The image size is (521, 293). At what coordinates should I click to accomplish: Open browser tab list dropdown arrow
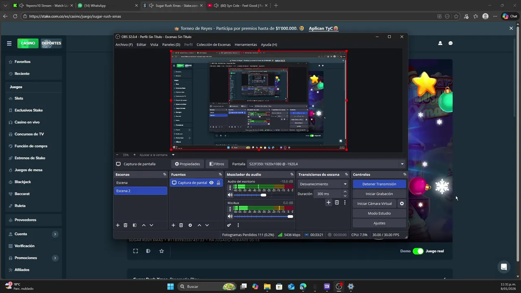[4, 6]
